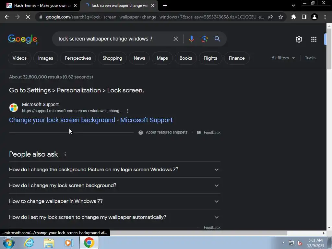Open the All filters dropdown
This screenshot has height=249, width=332.
click(283, 58)
